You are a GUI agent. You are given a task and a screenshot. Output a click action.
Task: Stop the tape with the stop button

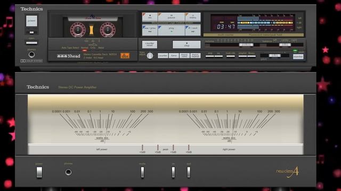click(186, 45)
